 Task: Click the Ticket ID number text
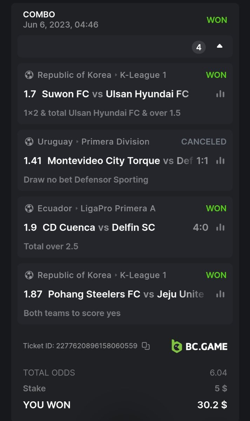[x=97, y=346]
